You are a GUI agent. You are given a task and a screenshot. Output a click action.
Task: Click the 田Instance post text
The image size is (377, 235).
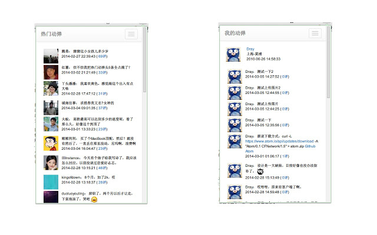(x=99, y=160)
